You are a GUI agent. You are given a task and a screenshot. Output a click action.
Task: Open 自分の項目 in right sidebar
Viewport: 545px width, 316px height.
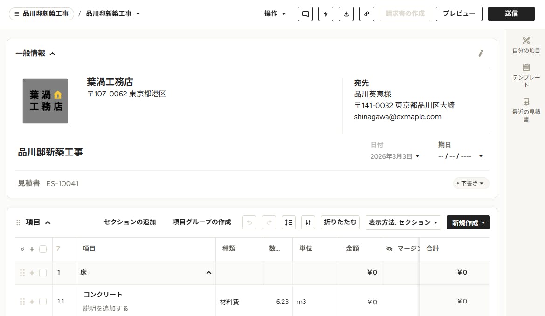coord(526,45)
